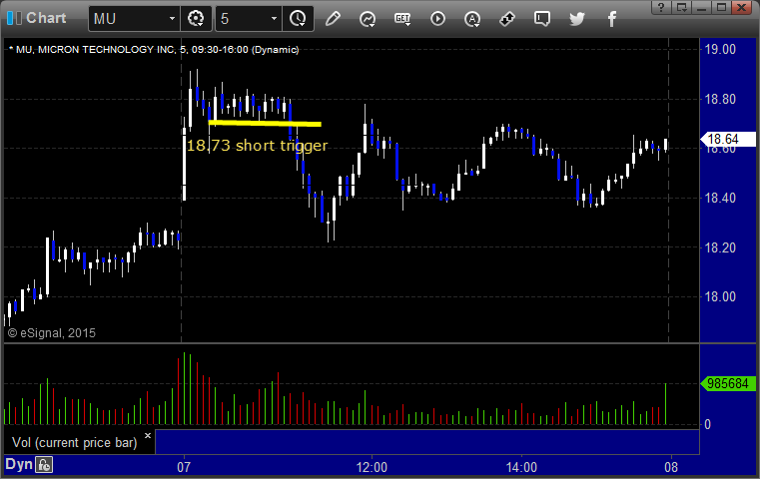Close the Vol (current price bar) panel

148,435
